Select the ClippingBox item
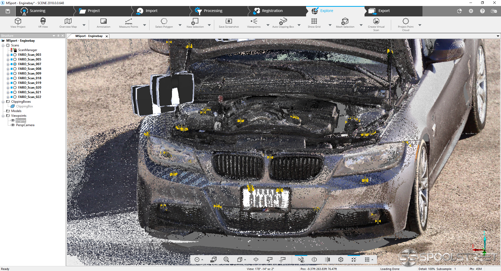Screen dimensions: 501x271 pos(25,106)
